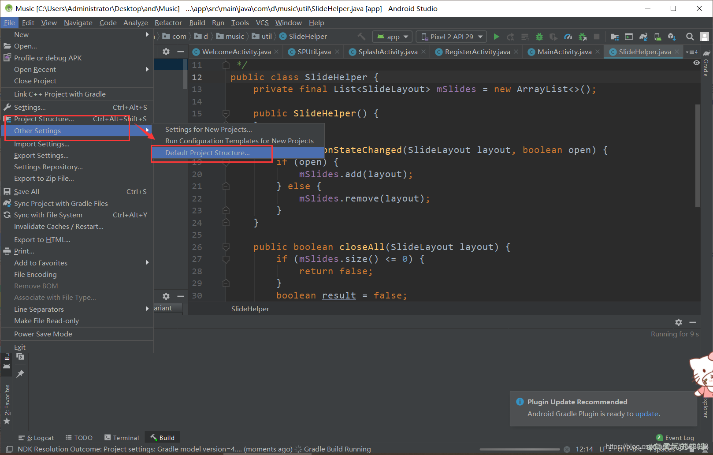
Task: Select Sync Project with Gradle Files
Action: pos(77,203)
